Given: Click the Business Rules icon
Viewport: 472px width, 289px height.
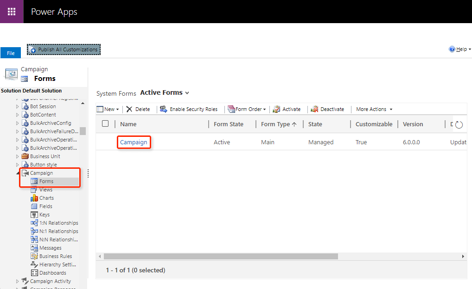Looking at the screenshot, I should tap(34, 256).
